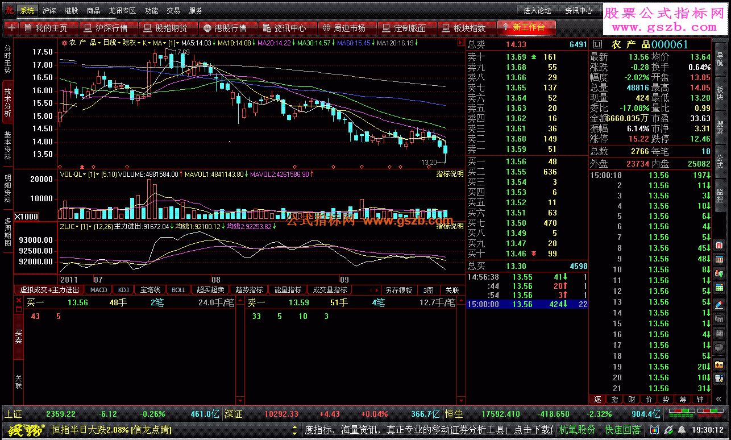This screenshot has height=440, width=731.
Task: Select the 买卖 vertical tab in bottom panel
Action: click(18, 337)
